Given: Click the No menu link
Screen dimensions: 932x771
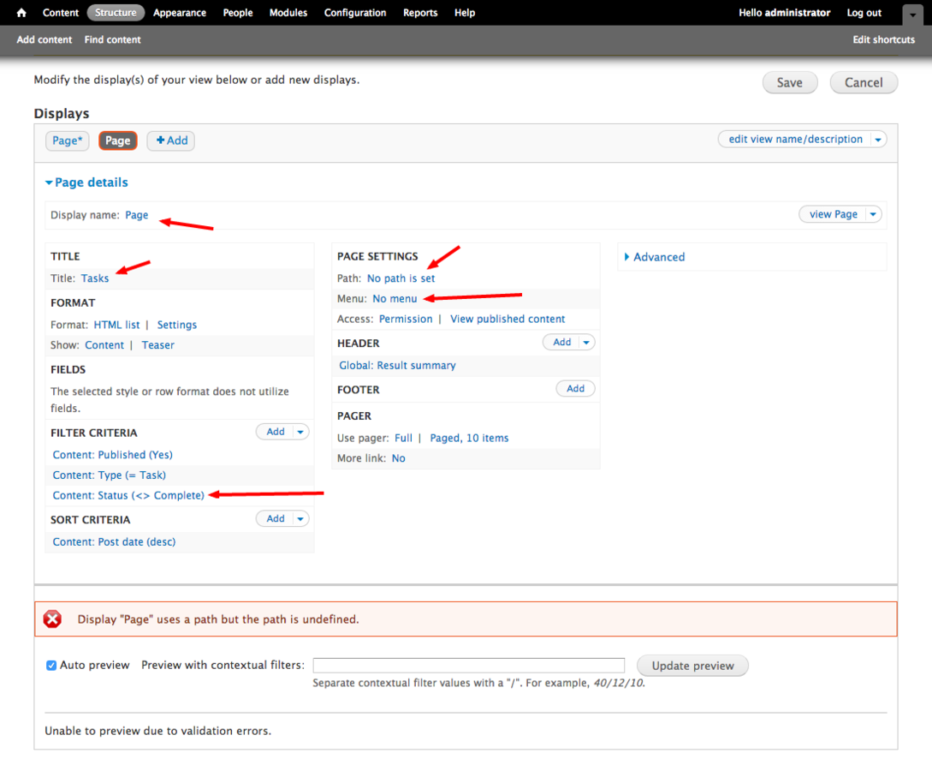Looking at the screenshot, I should [395, 299].
